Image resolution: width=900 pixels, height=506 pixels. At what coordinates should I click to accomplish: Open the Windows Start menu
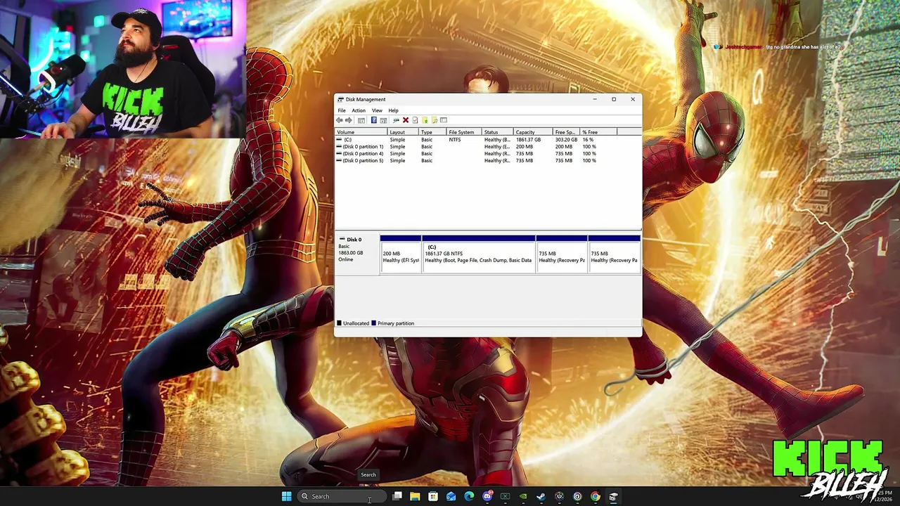(286, 496)
